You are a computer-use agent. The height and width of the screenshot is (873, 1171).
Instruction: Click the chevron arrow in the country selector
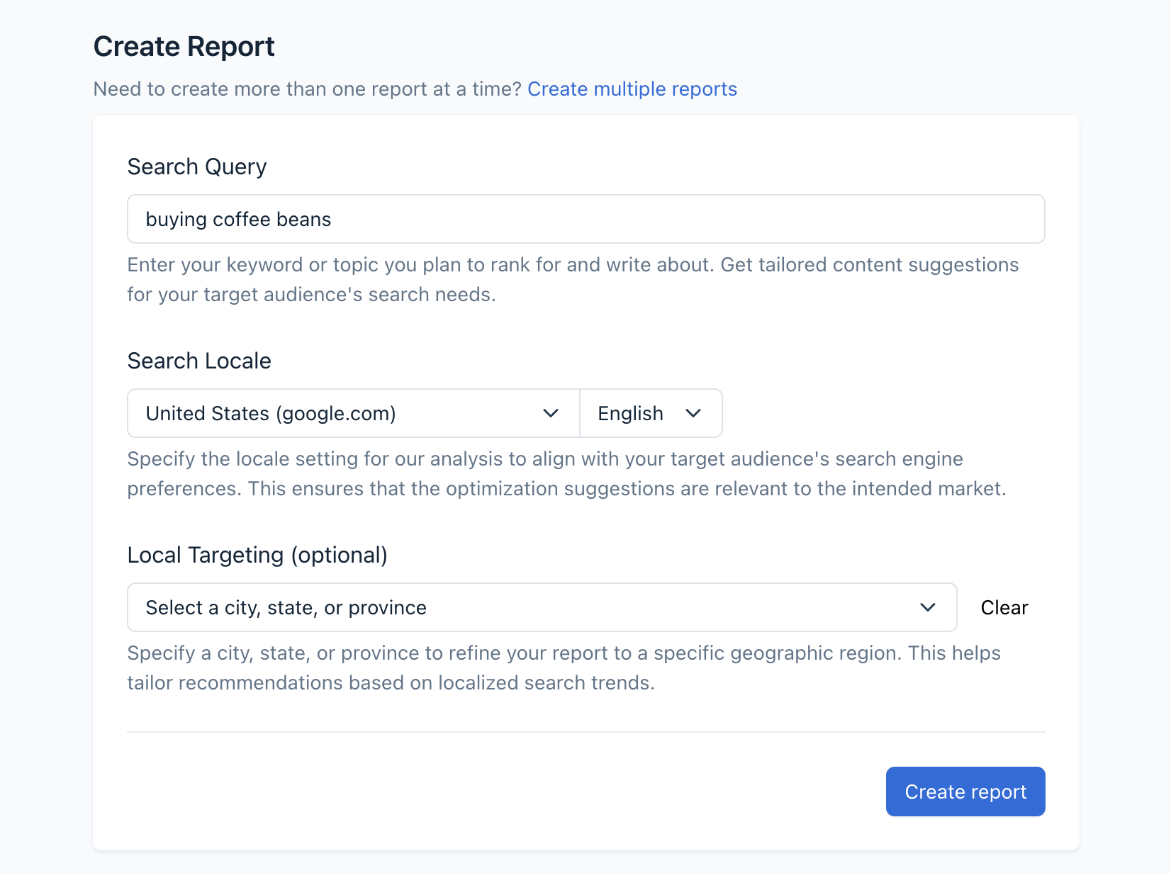coord(551,413)
